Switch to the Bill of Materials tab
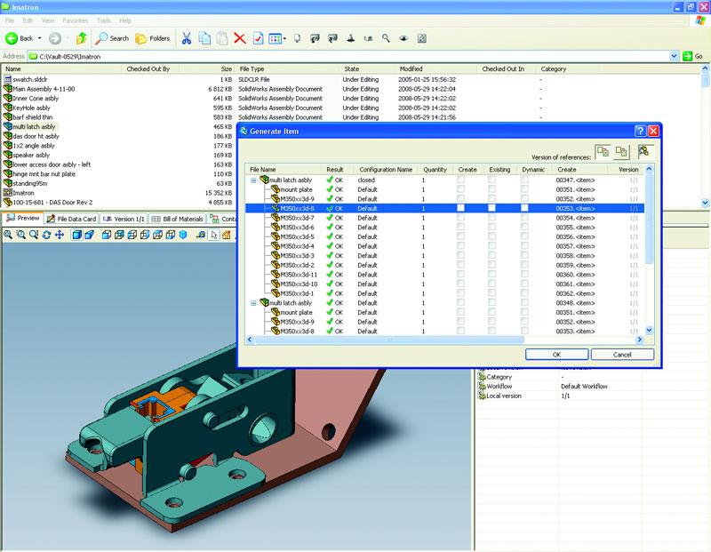Screen dimensions: 711x552 [x=177, y=219]
